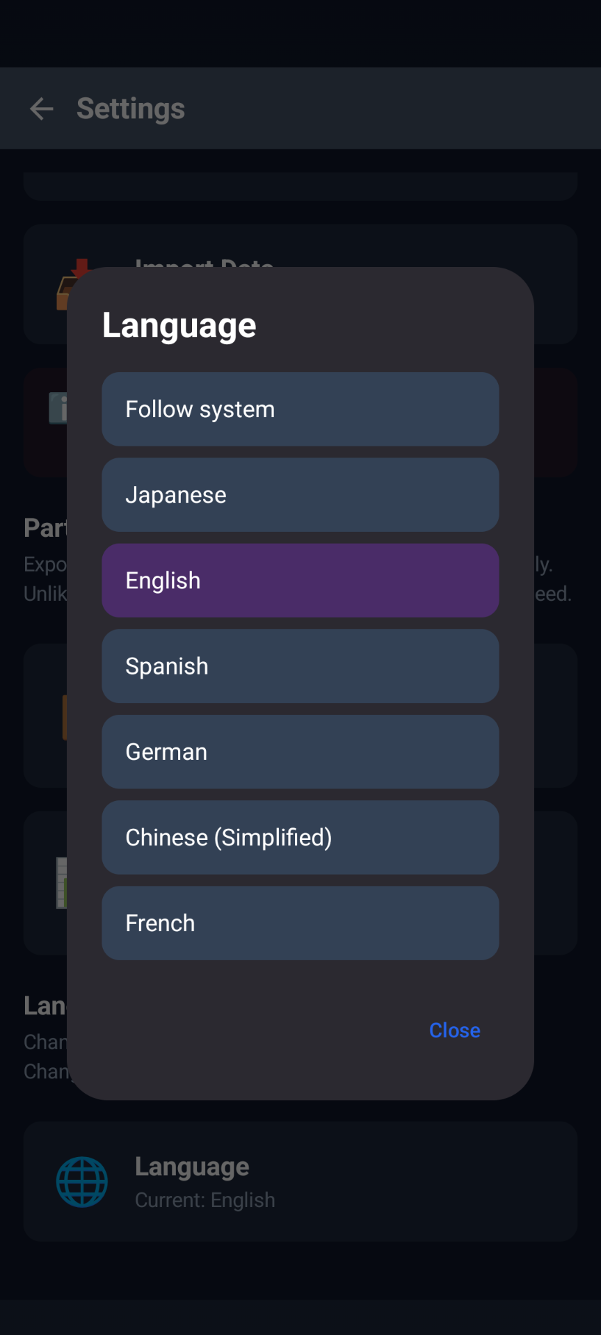Image resolution: width=601 pixels, height=1335 pixels.
Task: Tap the back arrow beside Settings
Action: coord(42,108)
